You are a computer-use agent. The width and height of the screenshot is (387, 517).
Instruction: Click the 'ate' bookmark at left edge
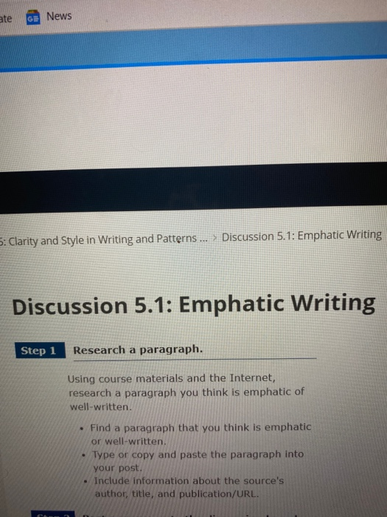point(6,18)
